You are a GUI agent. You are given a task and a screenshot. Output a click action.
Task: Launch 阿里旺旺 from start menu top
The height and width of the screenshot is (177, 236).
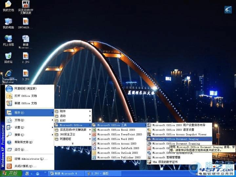coord(25,88)
